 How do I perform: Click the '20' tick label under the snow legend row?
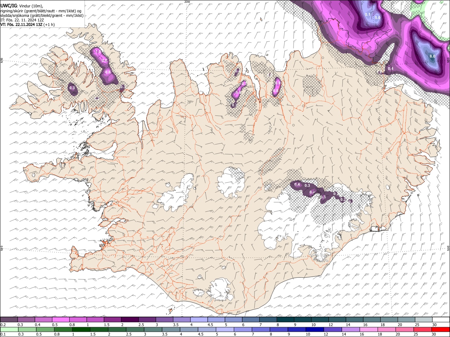pyautogui.click(x=400, y=325)
